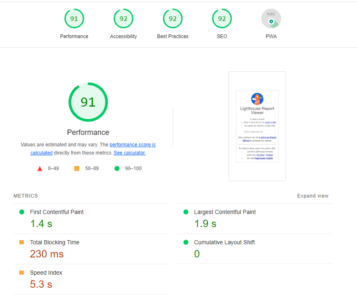The image size is (357, 298).
Task: Click the PWA category label
Action: [271, 36]
